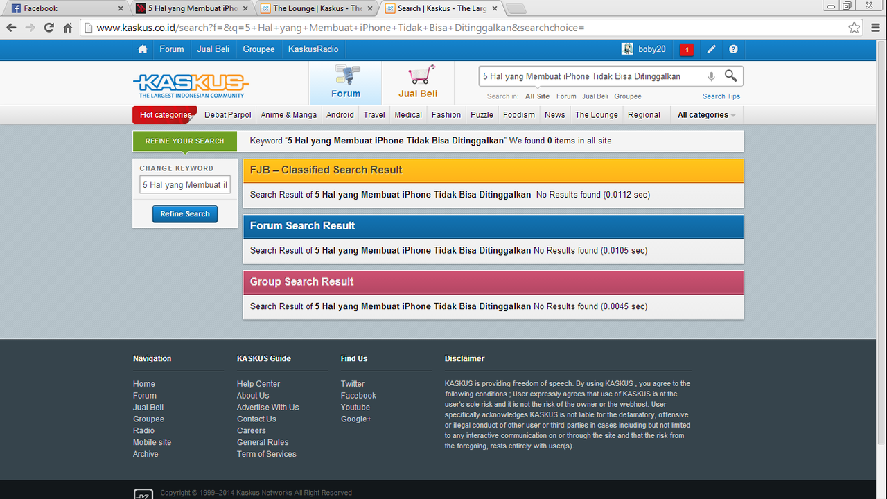Close the Facebook tab
887x499 pixels.
click(x=121, y=8)
